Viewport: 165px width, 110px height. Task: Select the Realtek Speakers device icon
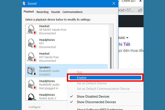click(32, 71)
